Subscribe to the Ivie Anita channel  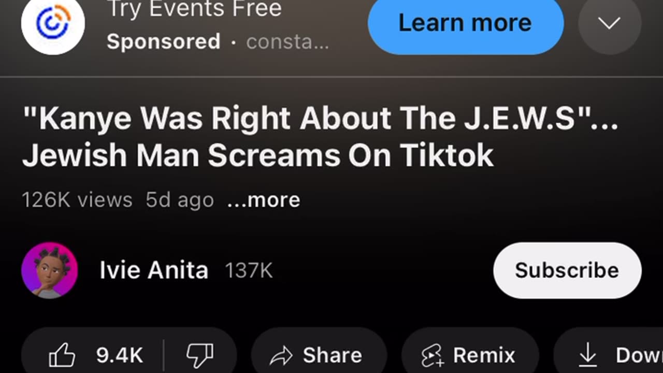pyautogui.click(x=567, y=270)
